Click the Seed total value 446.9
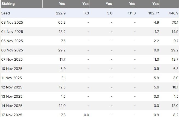 174,13
